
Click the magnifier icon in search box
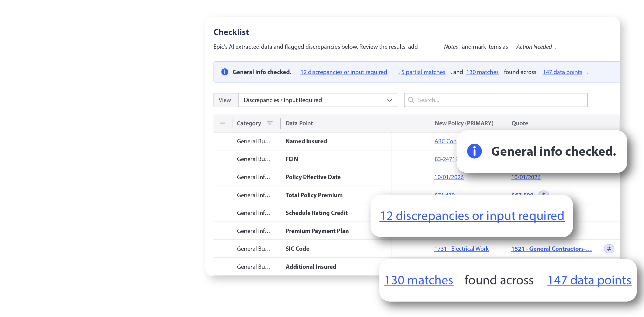(x=411, y=100)
